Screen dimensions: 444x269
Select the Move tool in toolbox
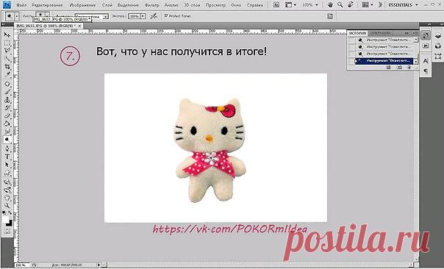click(x=7, y=35)
